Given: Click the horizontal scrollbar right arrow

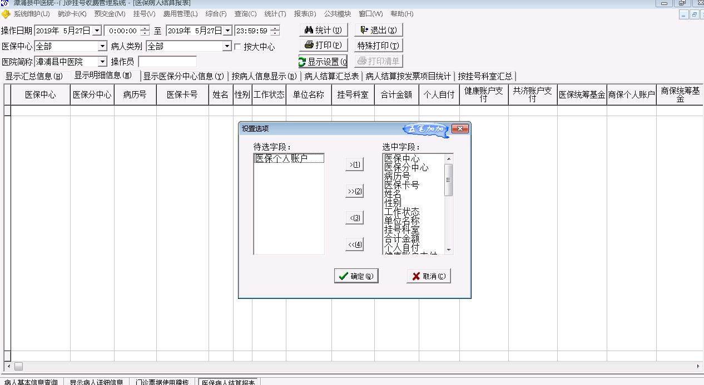Looking at the screenshot, I should pyautogui.click(x=698, y=367).
